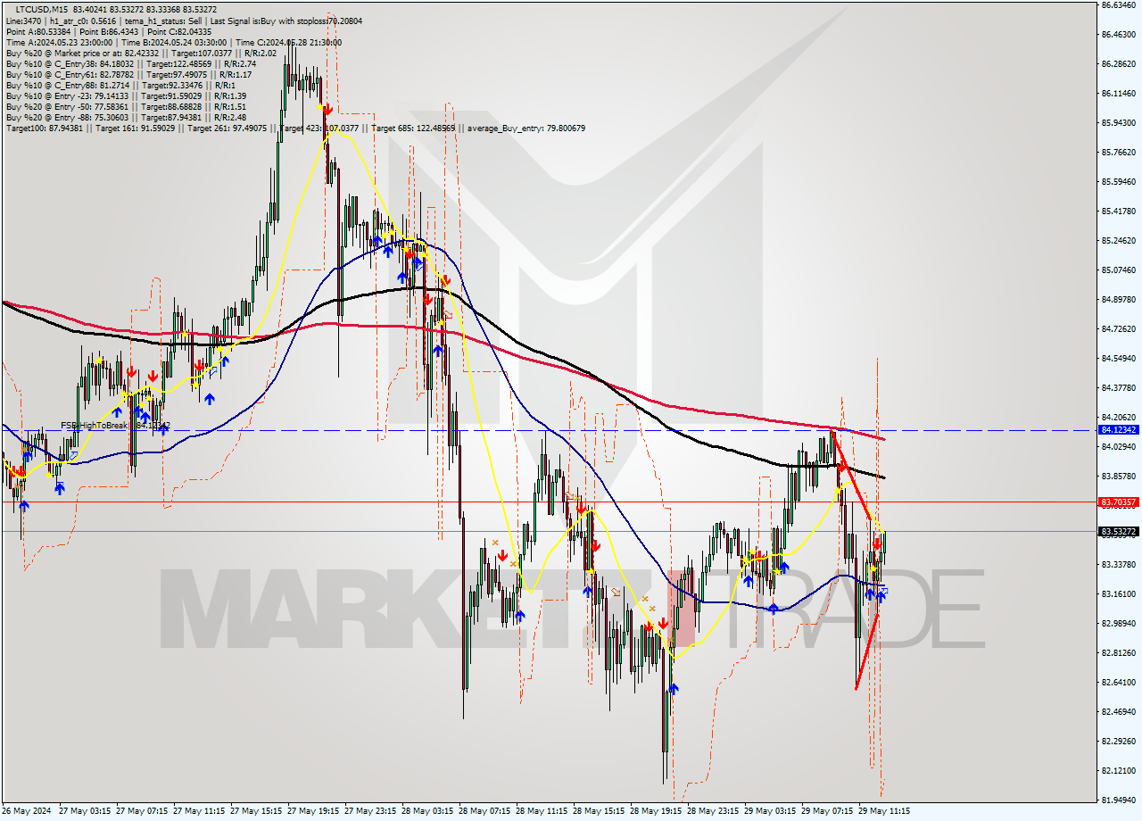Screen dimensions: 1142x821
Task: Click the 28 May 07:15 time label
Action: (x=484, y=811)
